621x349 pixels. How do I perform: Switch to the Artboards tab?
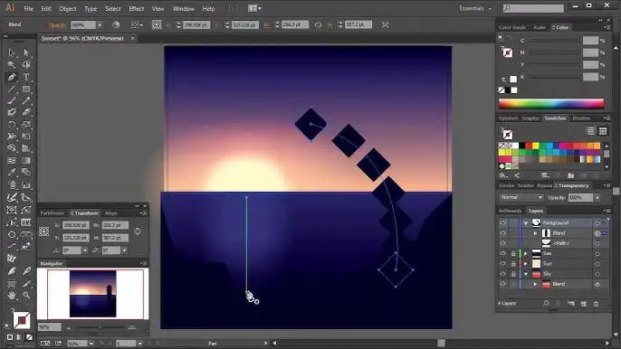click(511, 211)
